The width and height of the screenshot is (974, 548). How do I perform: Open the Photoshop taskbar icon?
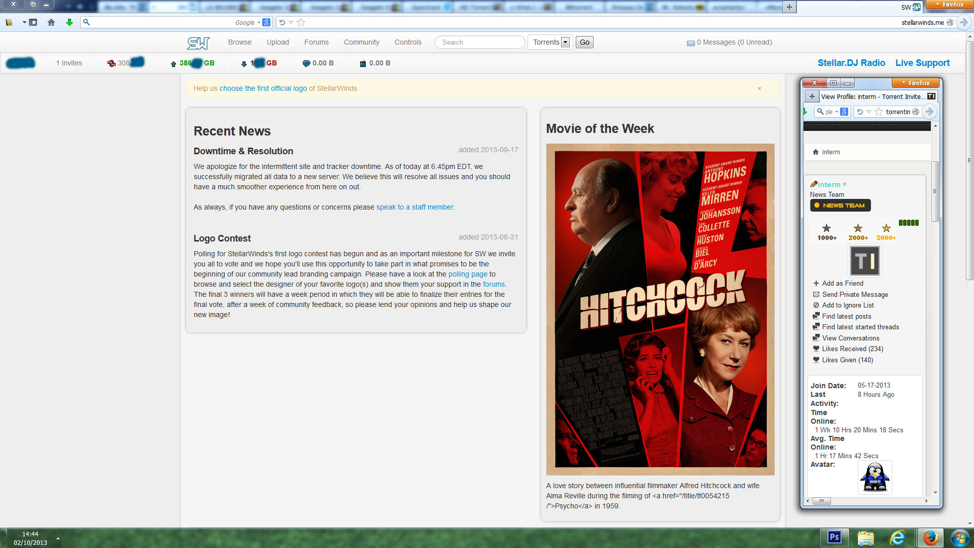tap(834, 537)
